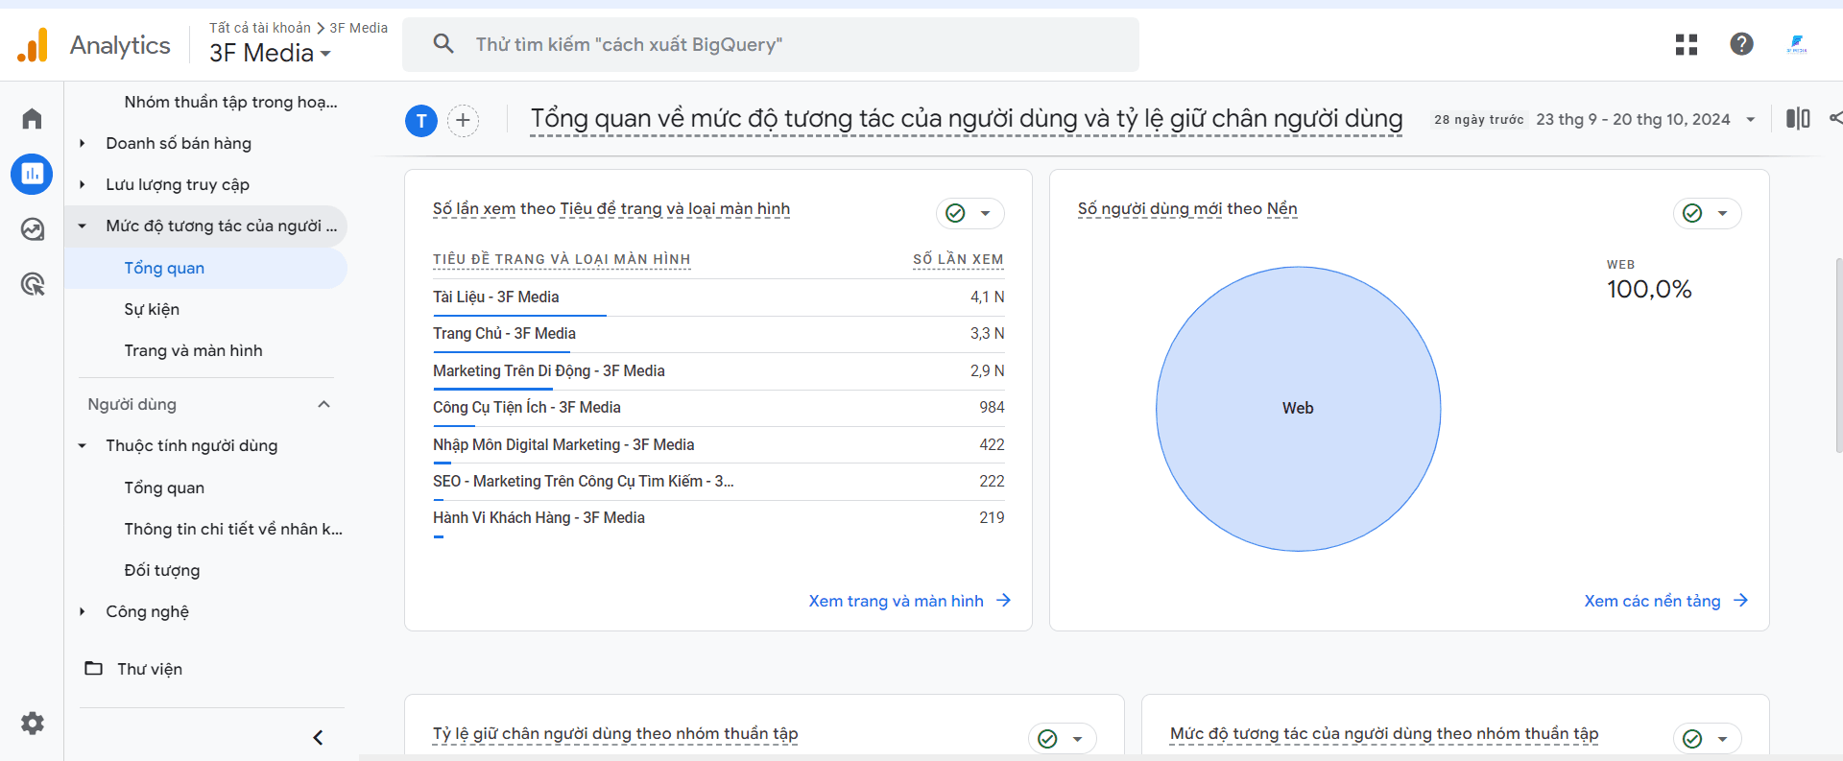This screenshot has width=1843, height=761.
Task: Click the Tài Liệu - 3F Media row
Action: point(718,297)
